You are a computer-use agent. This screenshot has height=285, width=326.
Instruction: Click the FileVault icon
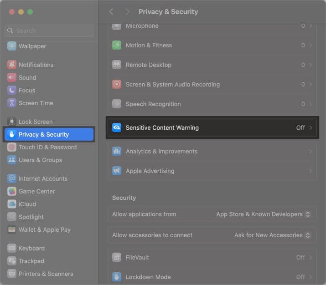pos(117,257)
